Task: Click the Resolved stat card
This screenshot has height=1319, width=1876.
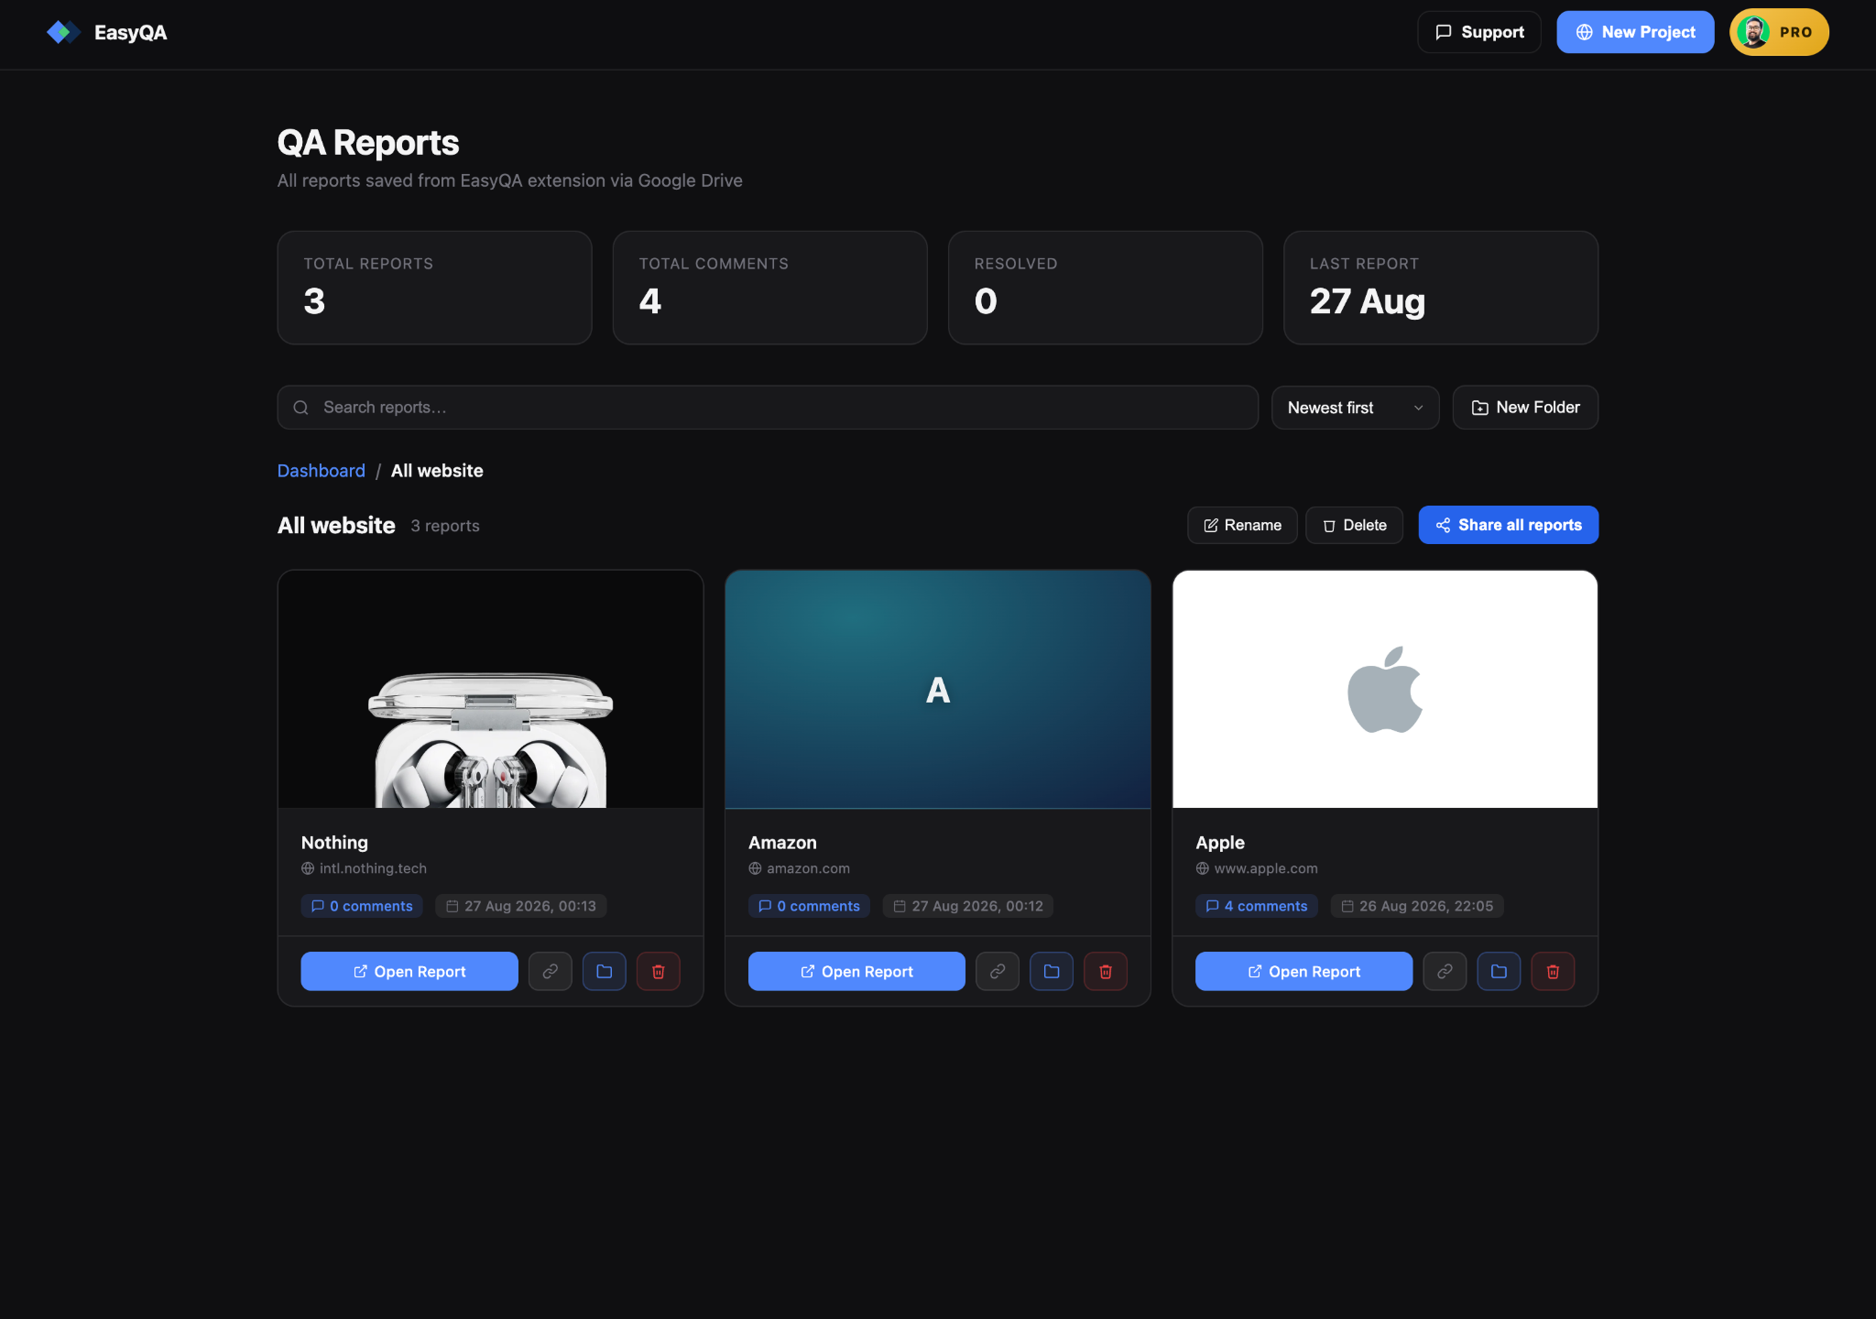Action: (x=1106, y=288)
